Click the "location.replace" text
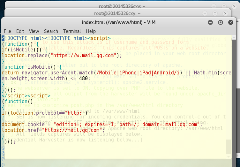Viewport: 240px width, 167px height. pos(25,55)
